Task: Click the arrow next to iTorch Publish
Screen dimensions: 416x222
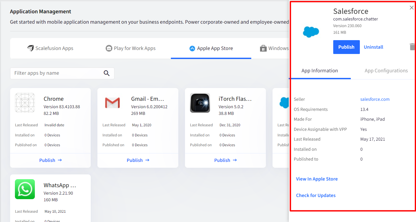Action: pyautogui.click(x=235, y=160)
